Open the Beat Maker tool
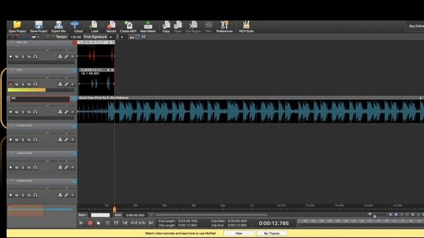 (x=148, y=26)
